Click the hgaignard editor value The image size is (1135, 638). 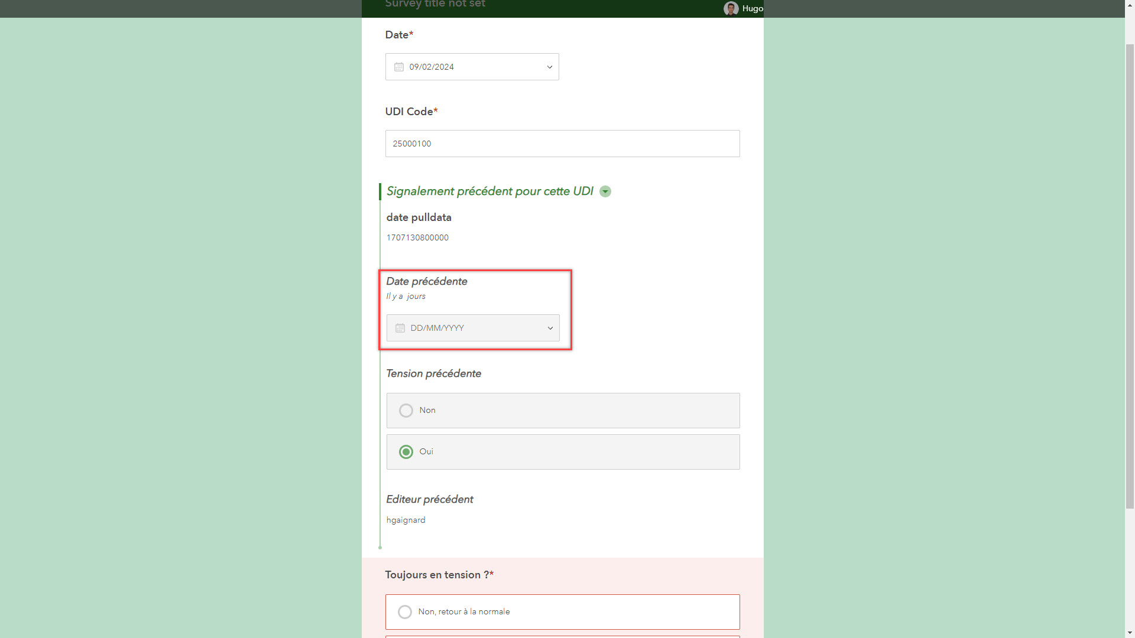(406, 520)
